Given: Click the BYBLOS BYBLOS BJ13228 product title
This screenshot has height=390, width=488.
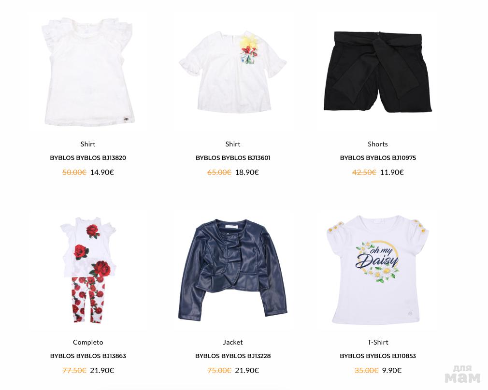Looking at the screenshot, I should pyautogui.click(x=233, y=356).
